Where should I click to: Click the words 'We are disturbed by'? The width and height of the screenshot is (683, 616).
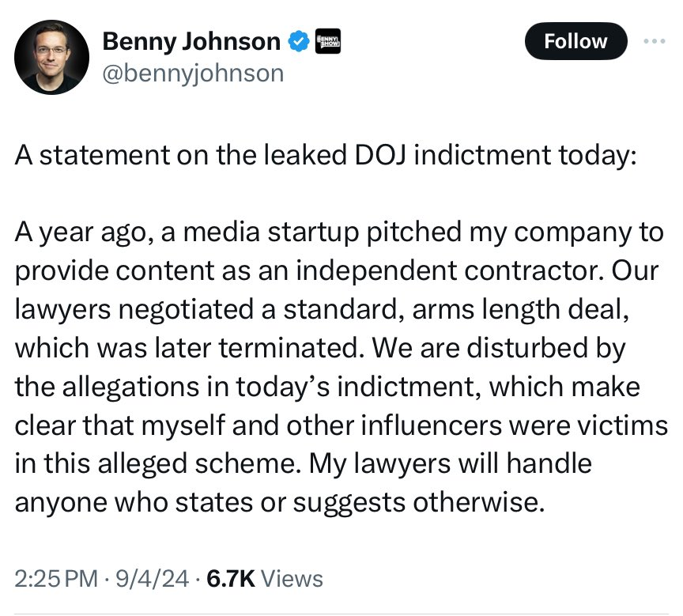pos(498,348)
